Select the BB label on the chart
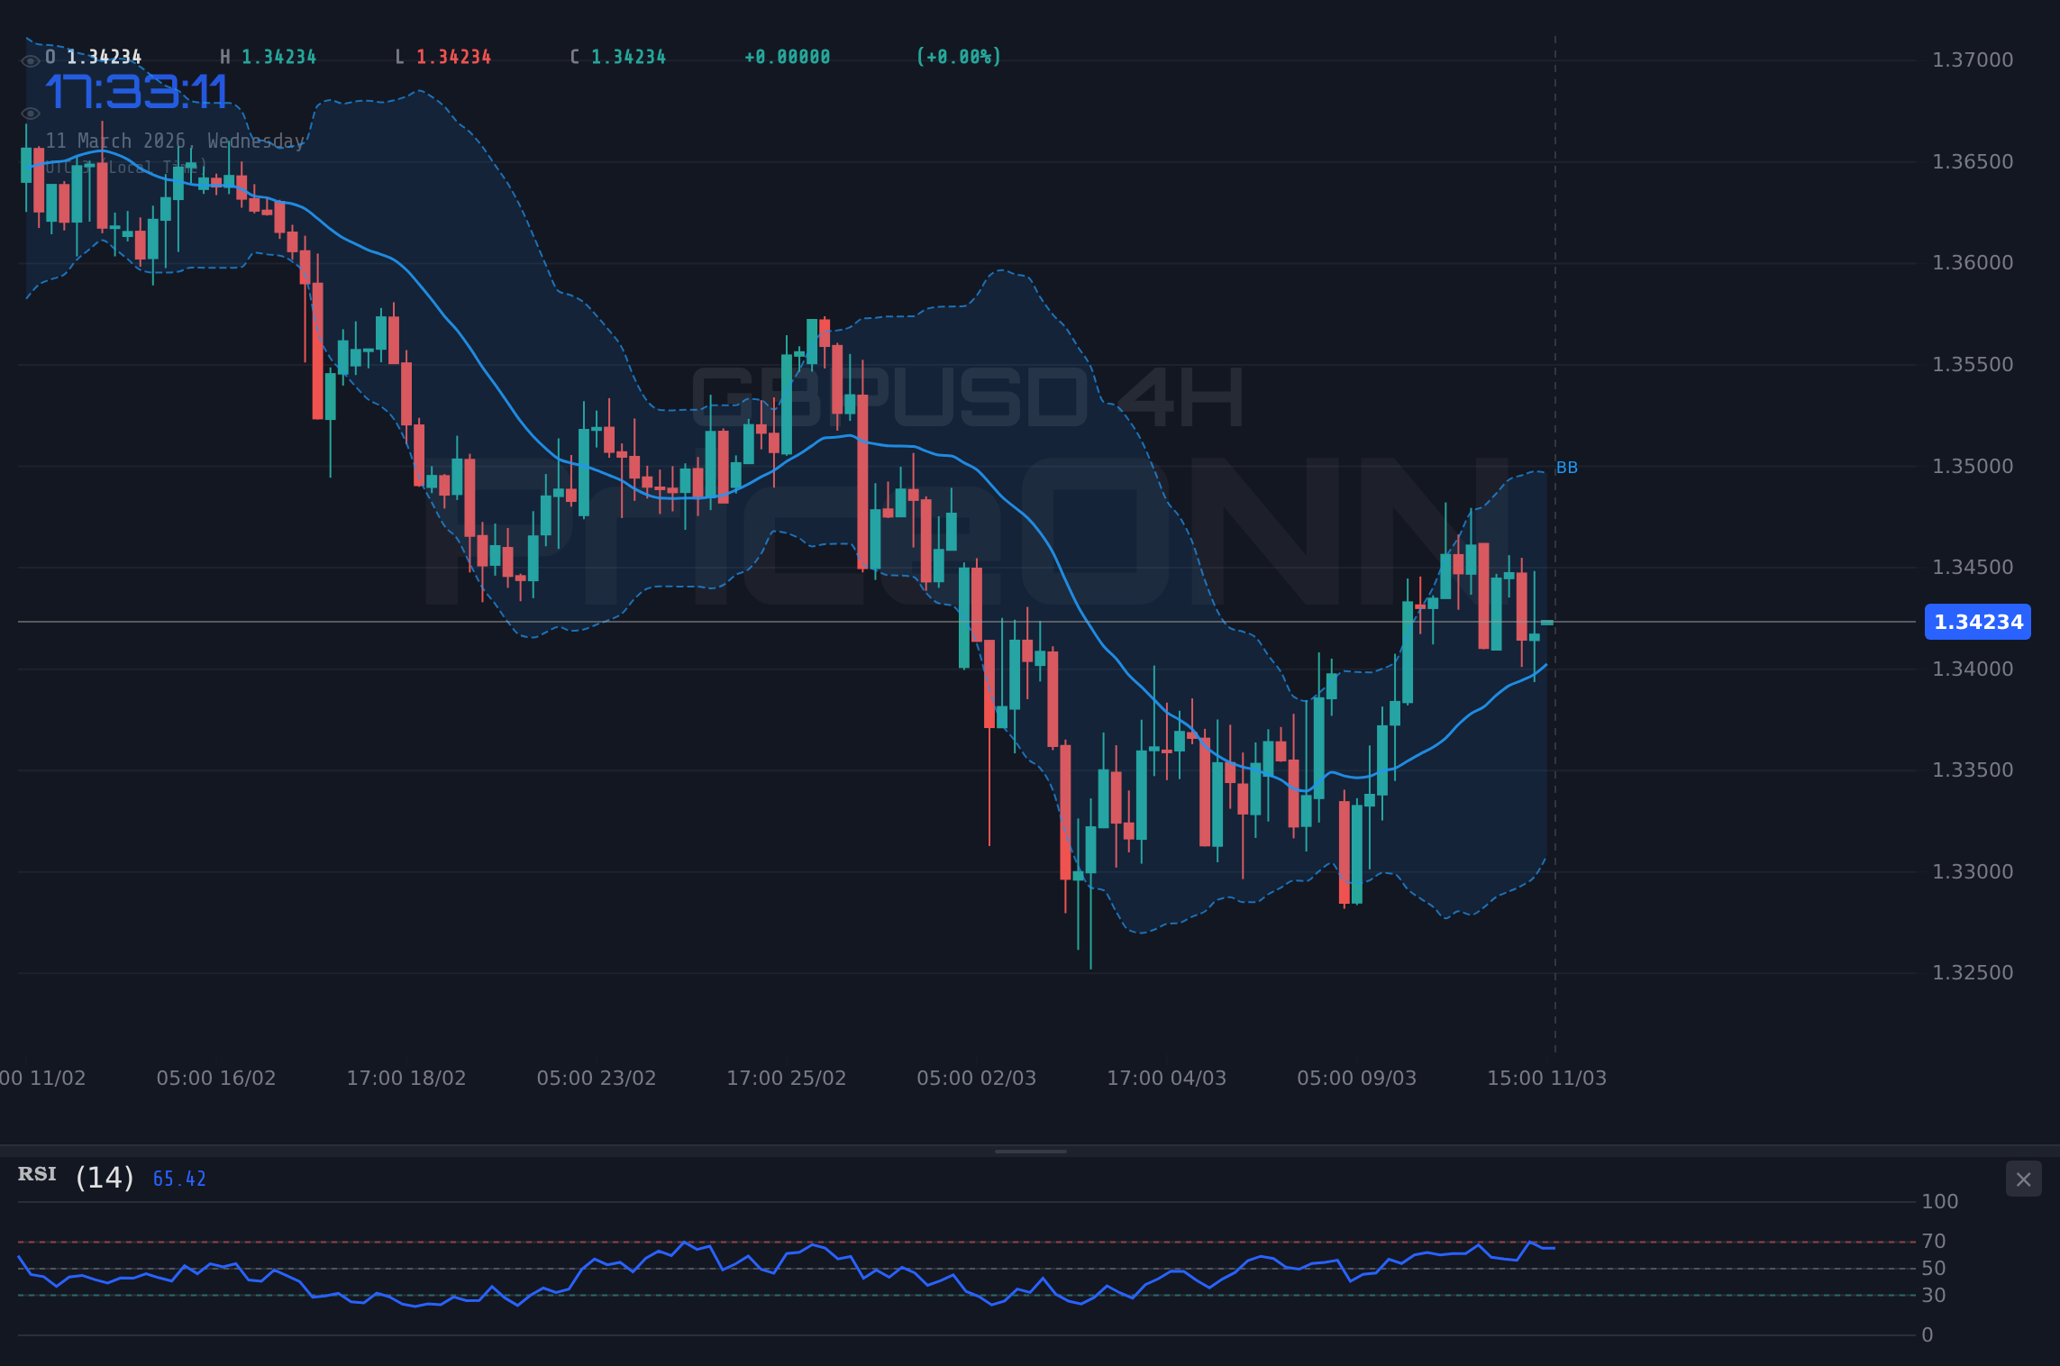Screen dimensions: 2060x1366 pyautogui.click(x=1566, y=468)
